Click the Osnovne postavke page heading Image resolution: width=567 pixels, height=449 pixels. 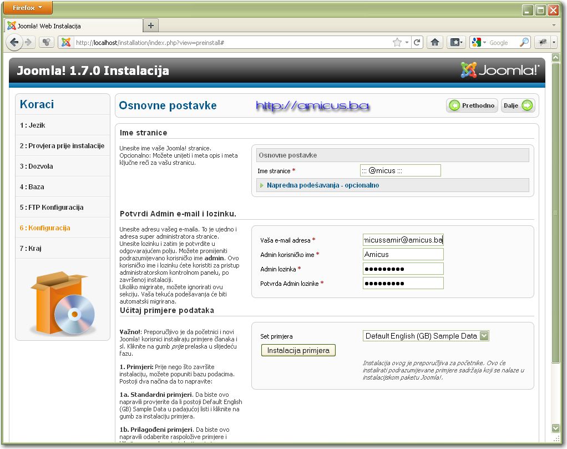tap(168, 105)
